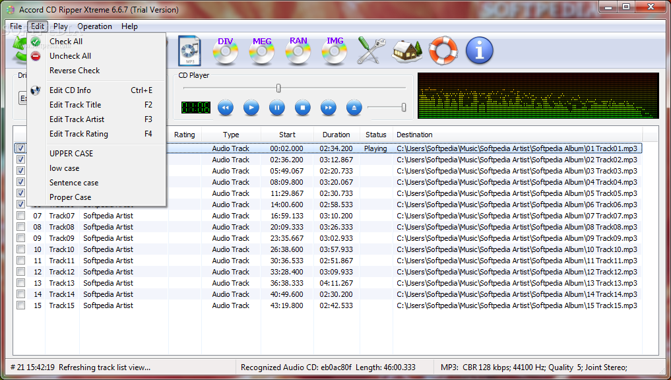Click the DIV disc toolbar icon
This screenshot has height=380, width=671.
coord(226,51)
